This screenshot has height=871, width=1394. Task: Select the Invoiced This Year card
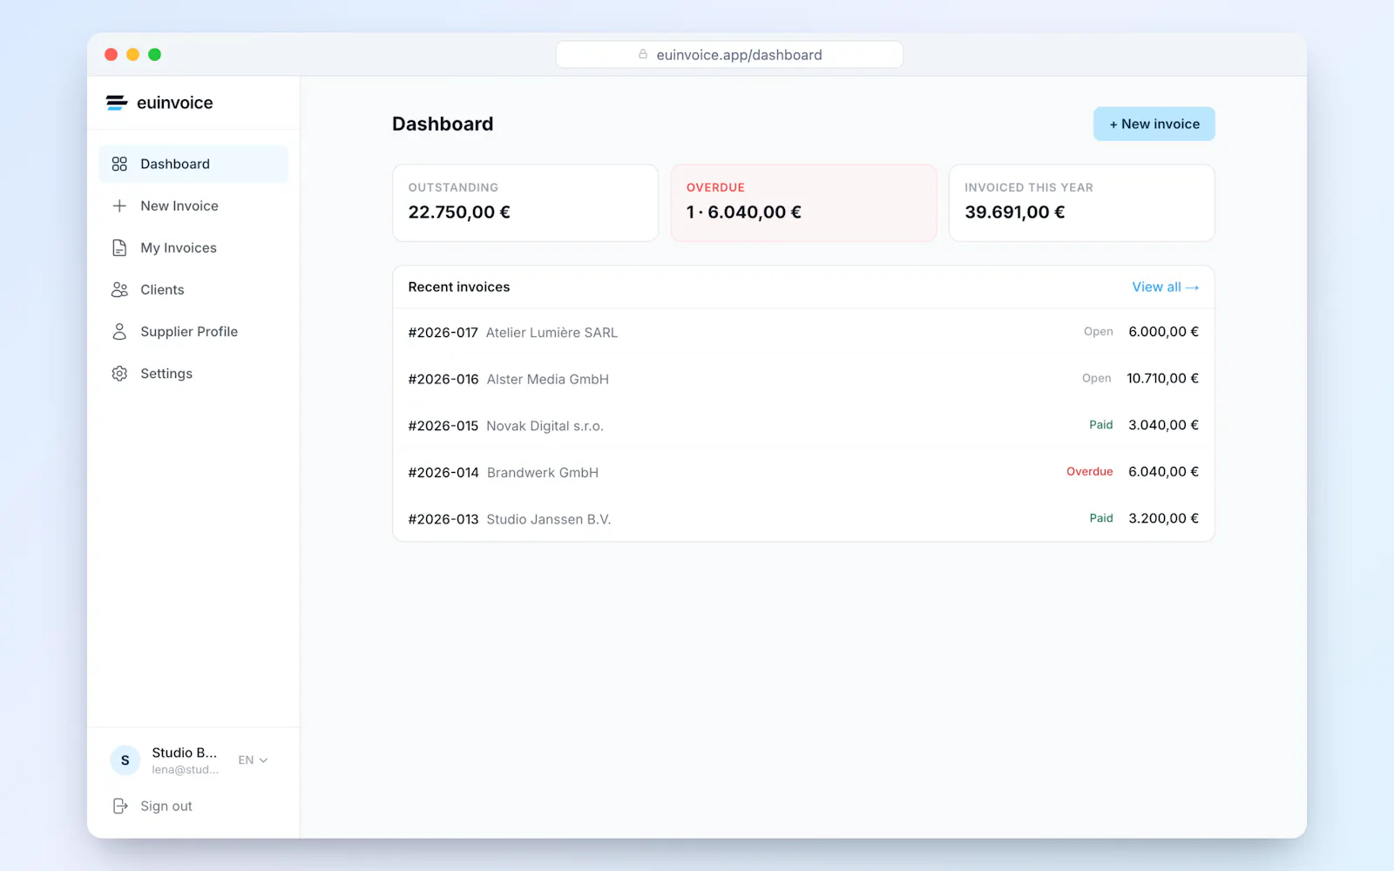tap(1081, 203)
